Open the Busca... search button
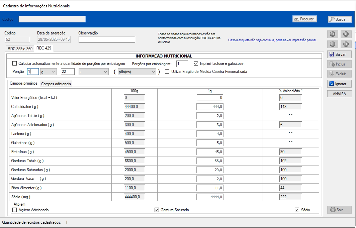 (340, 19)
